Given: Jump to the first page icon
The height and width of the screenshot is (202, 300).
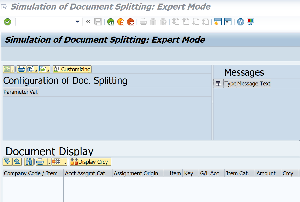Looking at the screenshot, I should 176,22.
